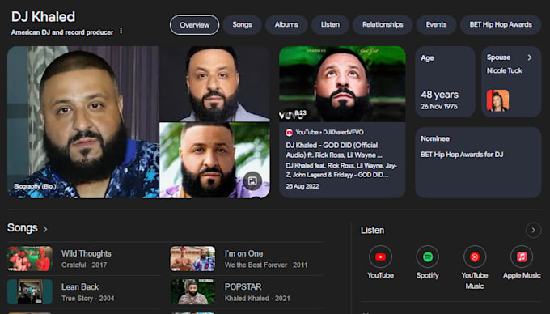This screenshot has width=550, height=314.
Task: Open the YouTube listen icon
Action: point(380,257)
